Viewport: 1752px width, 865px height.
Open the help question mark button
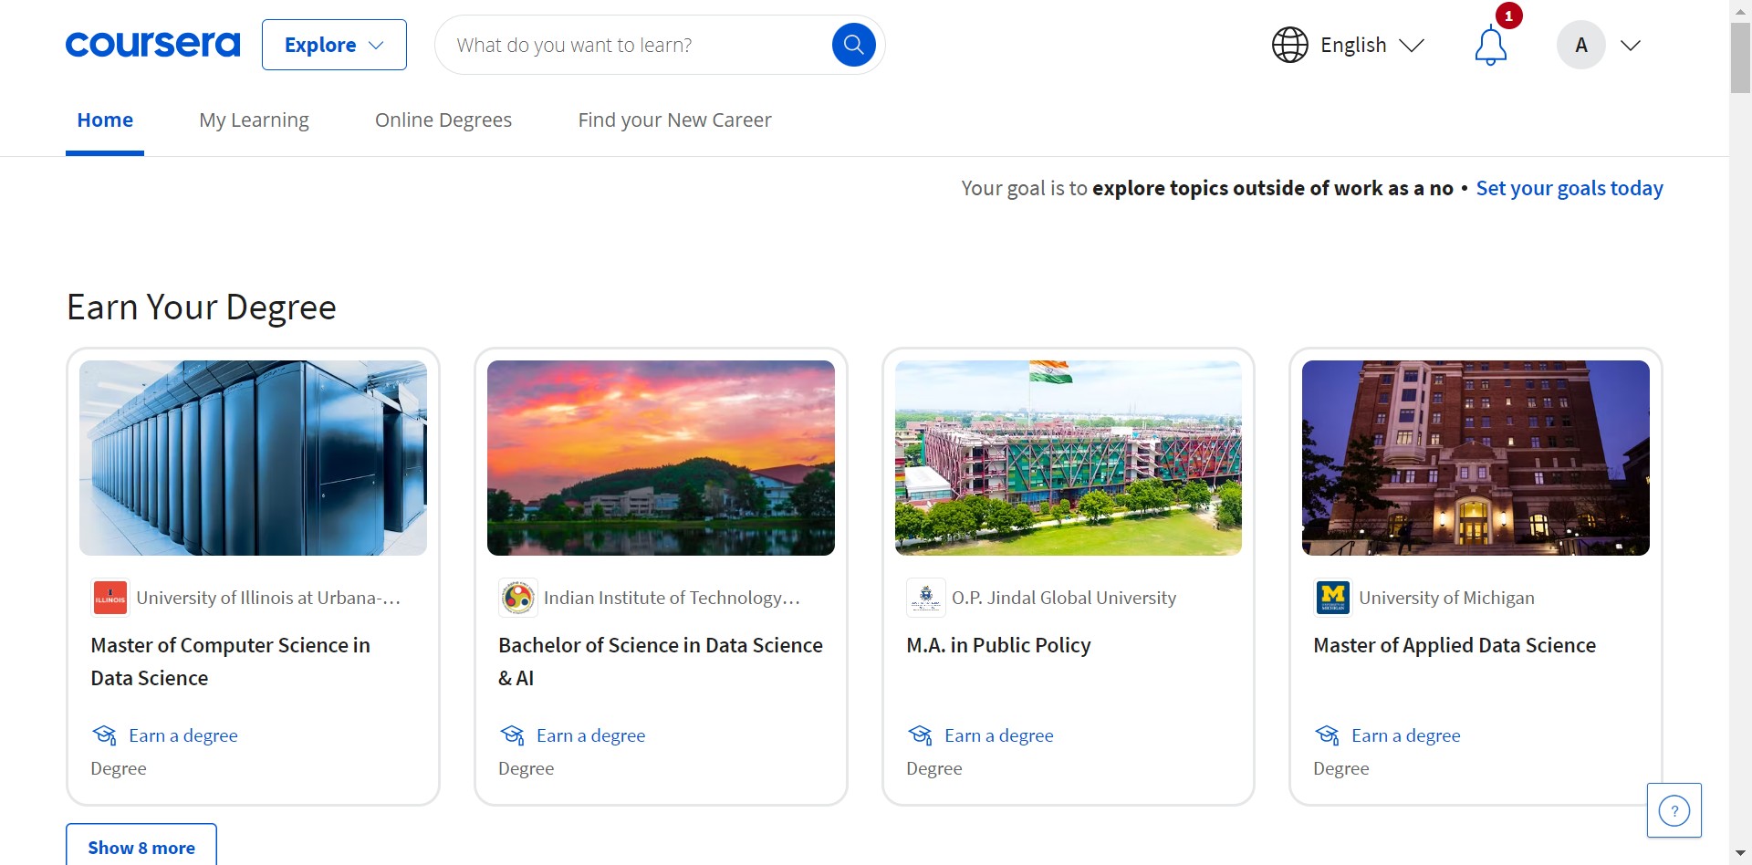(1674, 810)
